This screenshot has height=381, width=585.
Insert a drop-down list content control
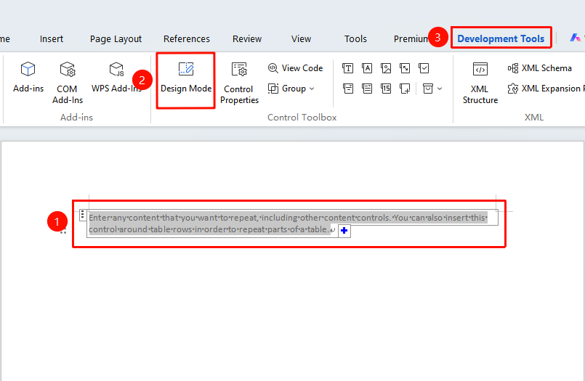point(367,89)
